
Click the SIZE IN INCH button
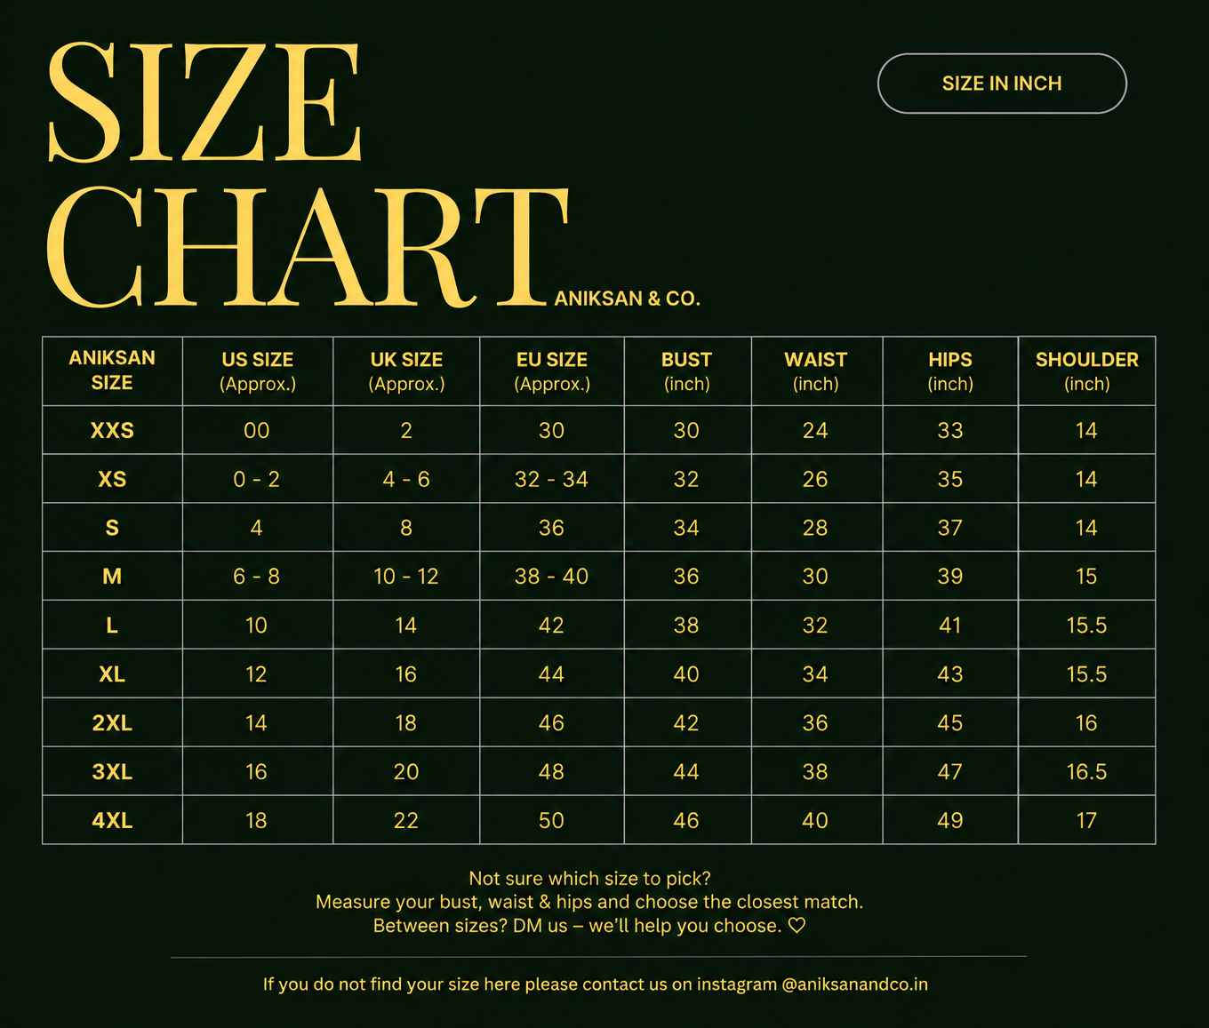(x=1002, y=84)
